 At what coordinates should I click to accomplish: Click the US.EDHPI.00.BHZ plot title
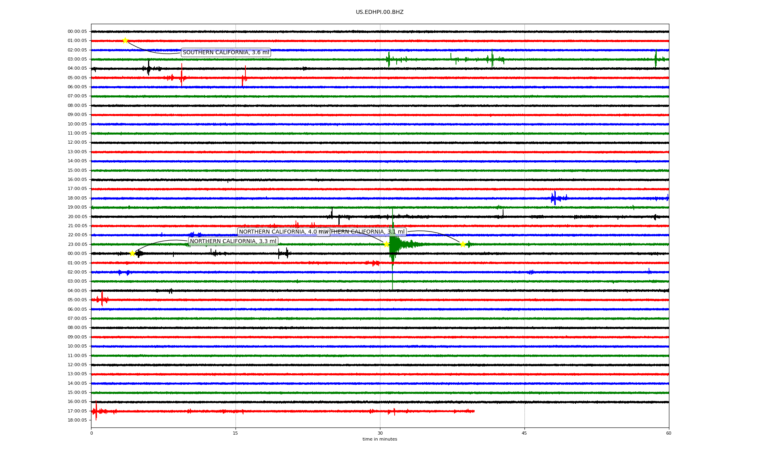click(x=380, y=12)
